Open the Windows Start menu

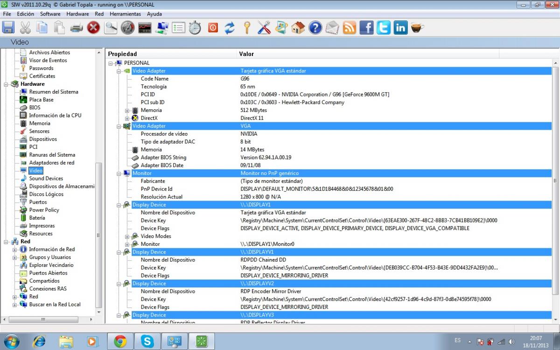[x=11, y=342]
